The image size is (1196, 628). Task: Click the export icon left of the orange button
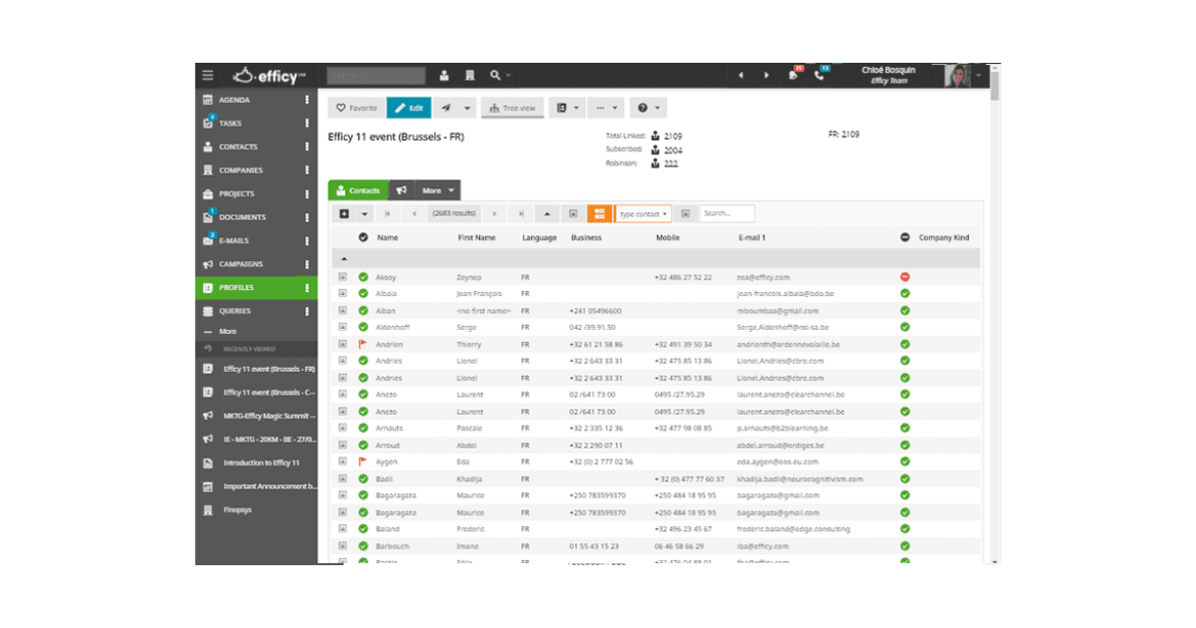573,213
